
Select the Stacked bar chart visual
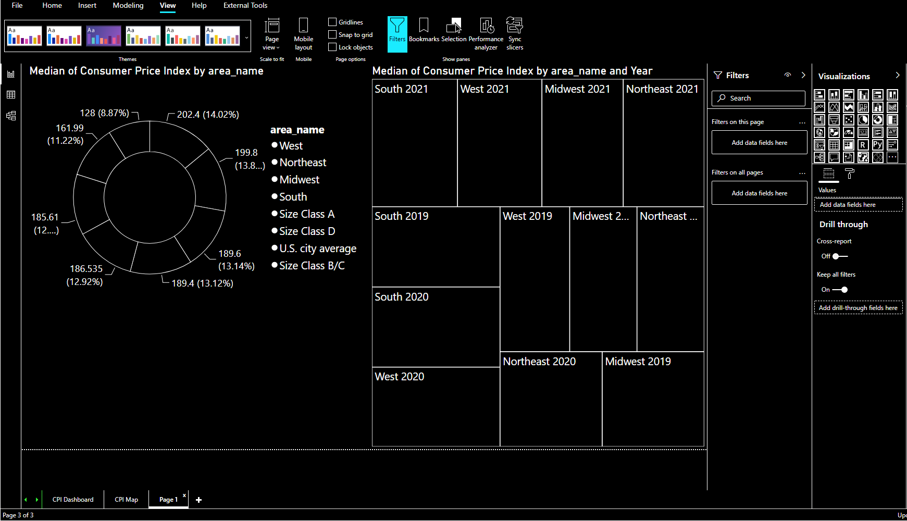pyautogui.click(x=819, y=95)
